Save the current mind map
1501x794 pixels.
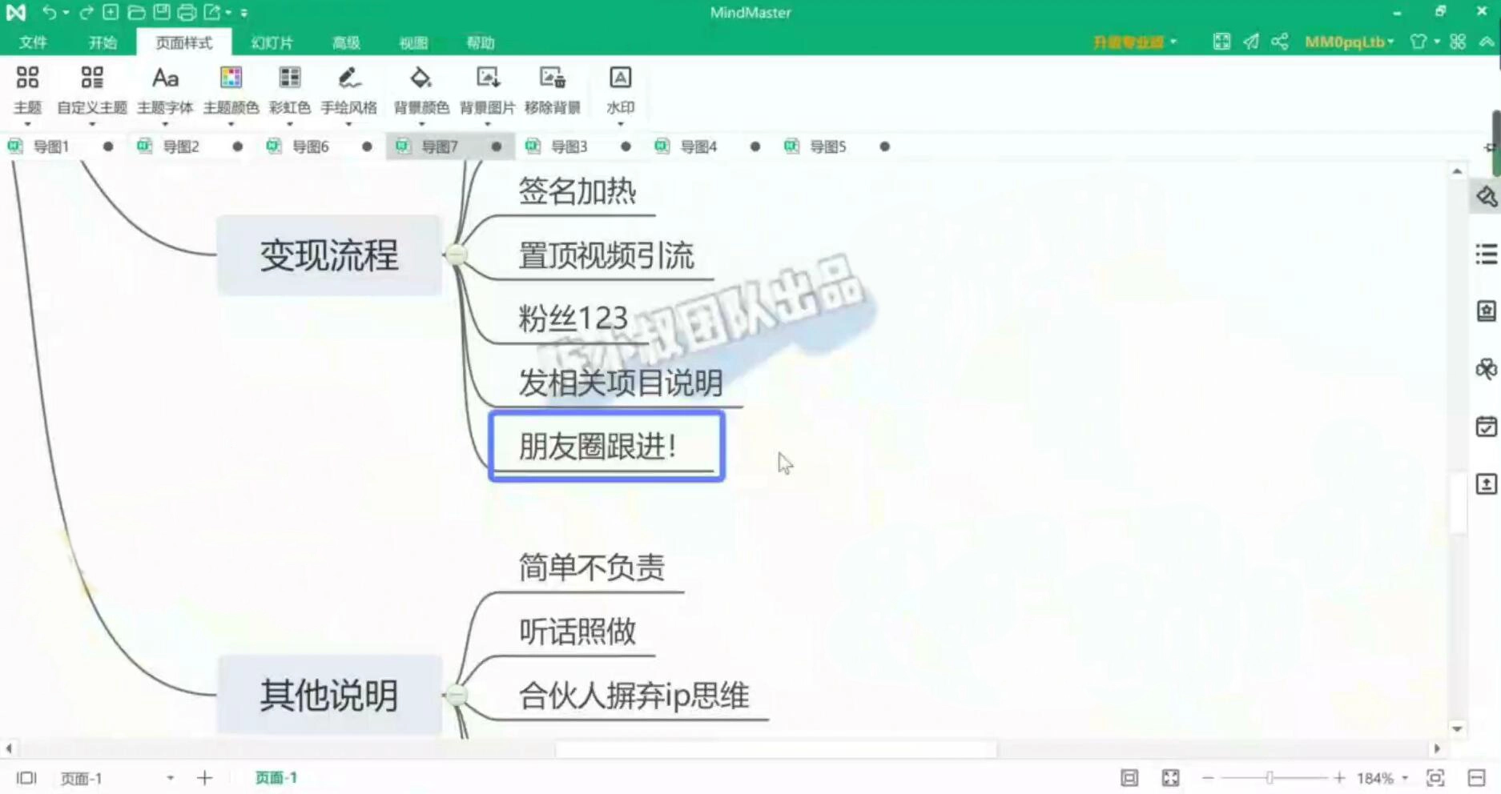(163, 13)
